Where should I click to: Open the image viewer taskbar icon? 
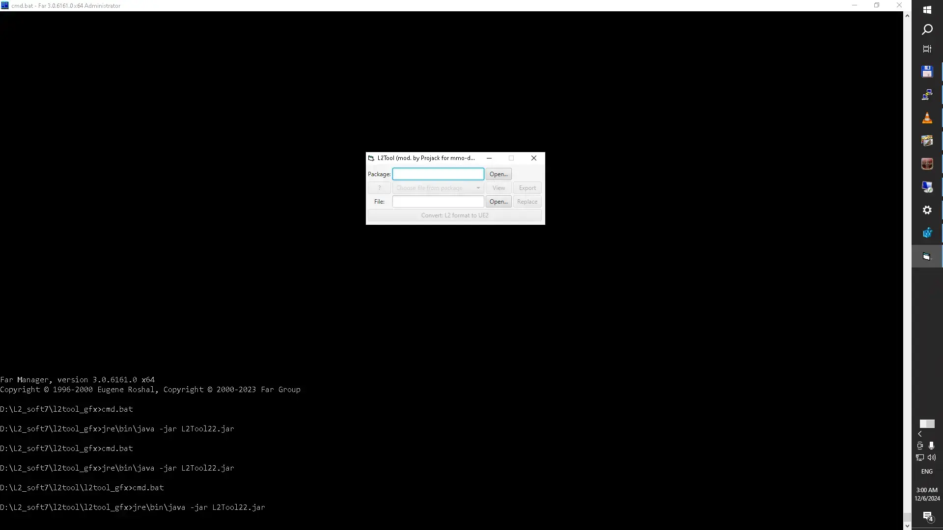pos(927,141)
